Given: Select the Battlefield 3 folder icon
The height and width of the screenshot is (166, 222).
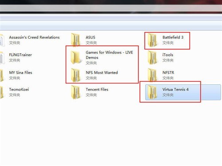Looking at the screenshot, I should coord(152,40).
